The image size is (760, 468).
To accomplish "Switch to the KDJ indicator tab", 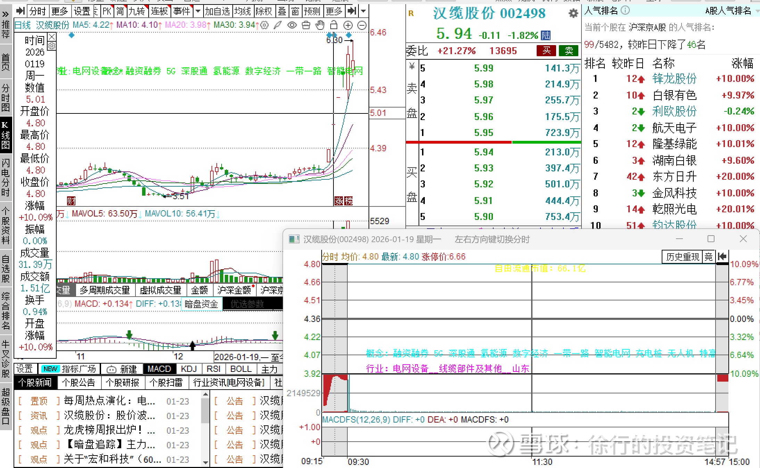I will [x=189, y=369].
